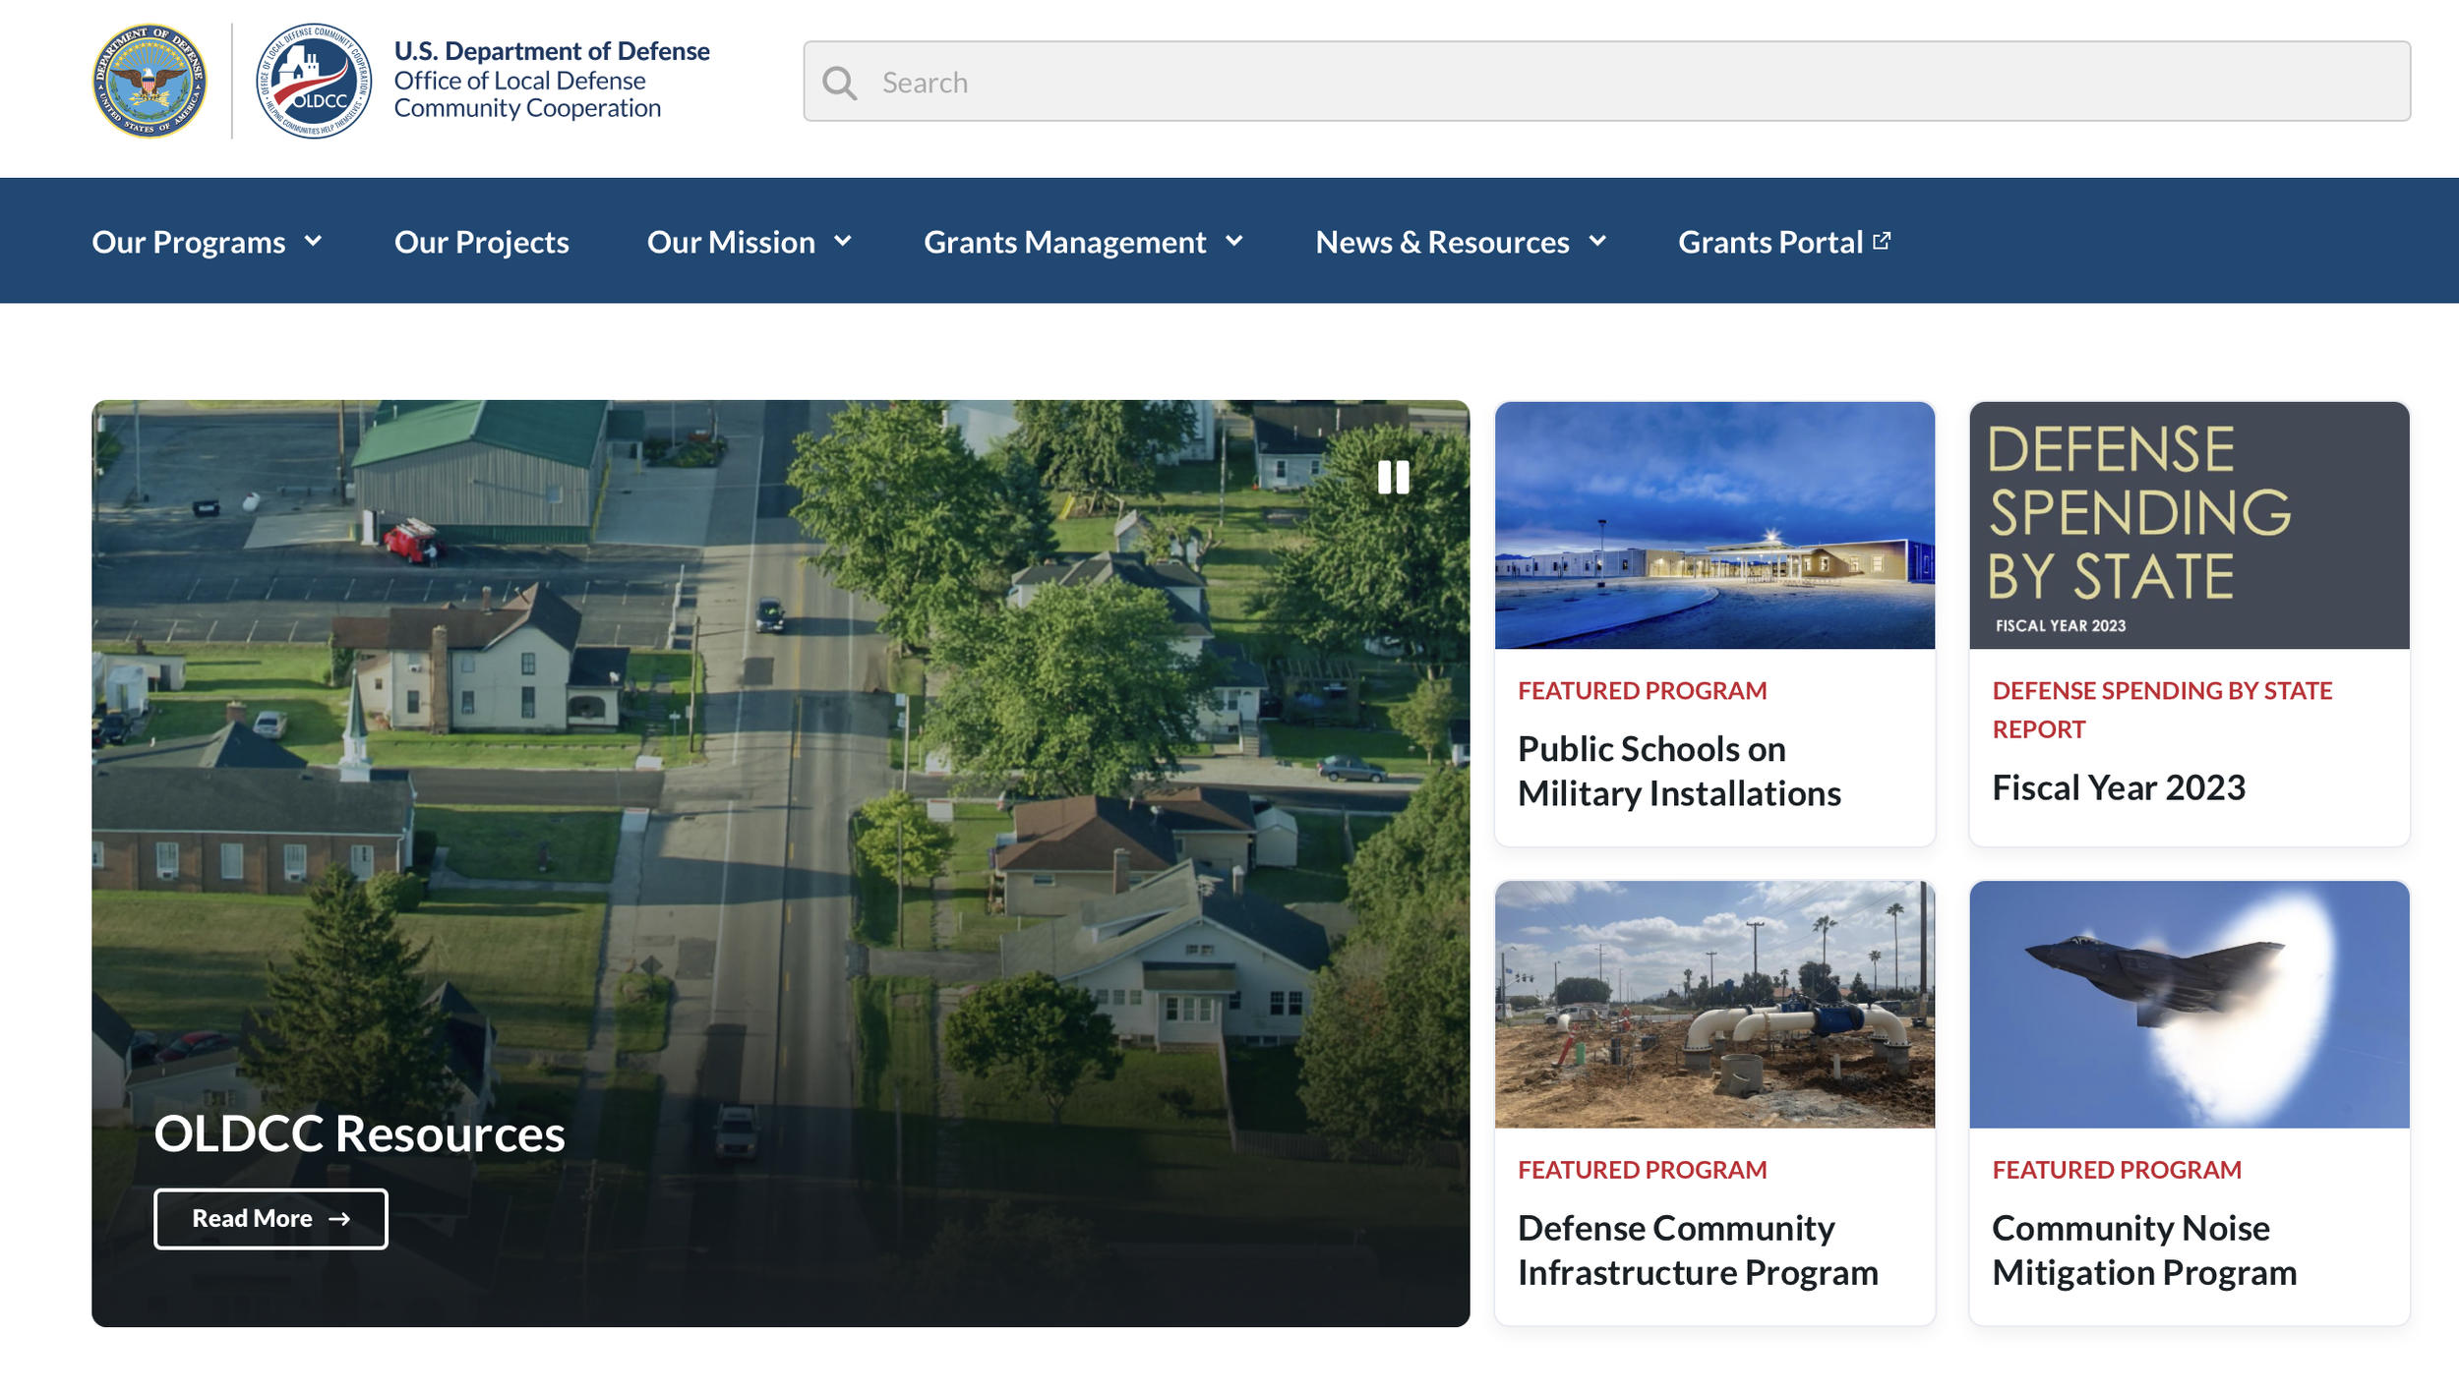Open the Our Projects menu item

point(481,242)
